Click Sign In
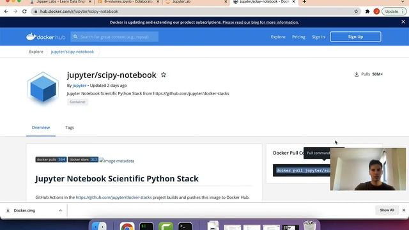 coord(318,37)
